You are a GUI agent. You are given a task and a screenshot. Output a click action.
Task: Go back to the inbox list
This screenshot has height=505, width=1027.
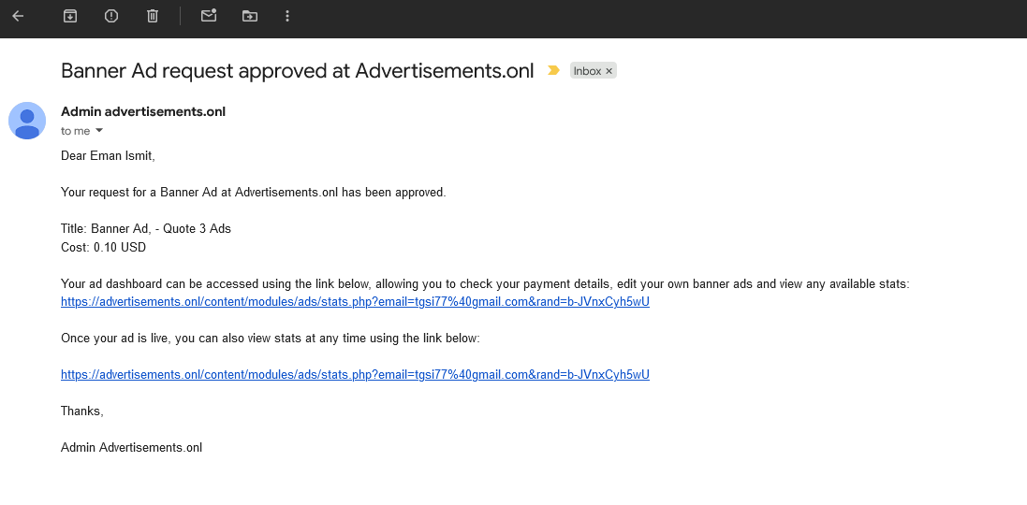tap(18, 16)
